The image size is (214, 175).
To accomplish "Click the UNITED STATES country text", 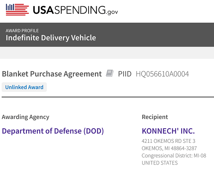I will [x=160, y=163].
